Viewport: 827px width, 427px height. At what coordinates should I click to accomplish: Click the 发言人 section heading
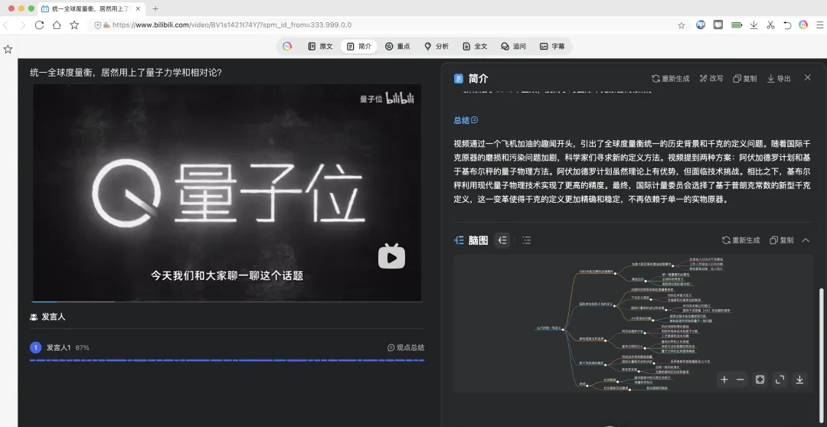coord(54,317)
